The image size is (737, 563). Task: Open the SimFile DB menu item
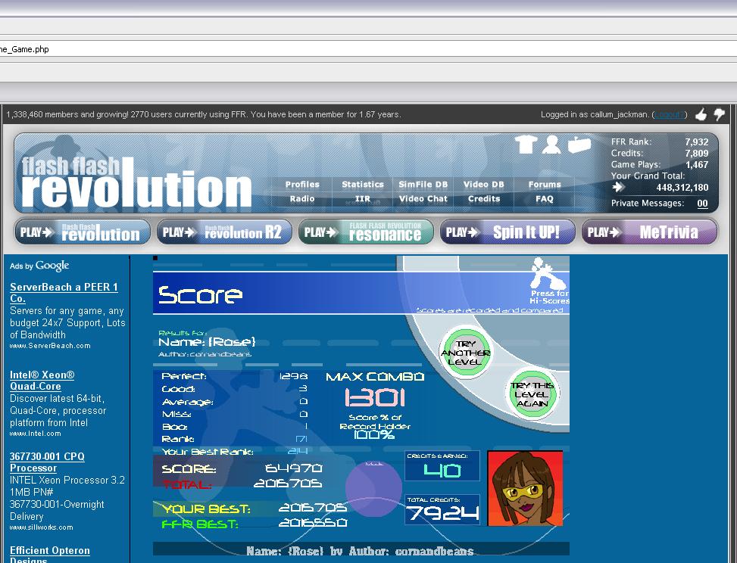tap(423, 185)
